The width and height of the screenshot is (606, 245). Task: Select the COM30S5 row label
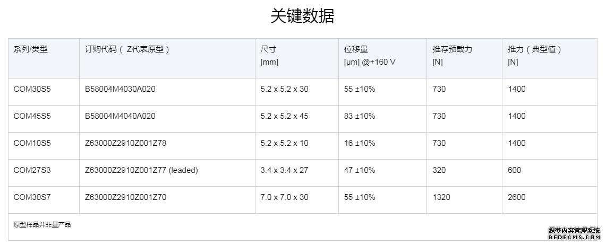tap(32, 89)
